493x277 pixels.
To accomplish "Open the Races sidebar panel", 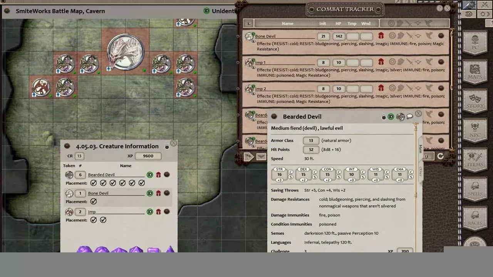I will pos(475,218).
